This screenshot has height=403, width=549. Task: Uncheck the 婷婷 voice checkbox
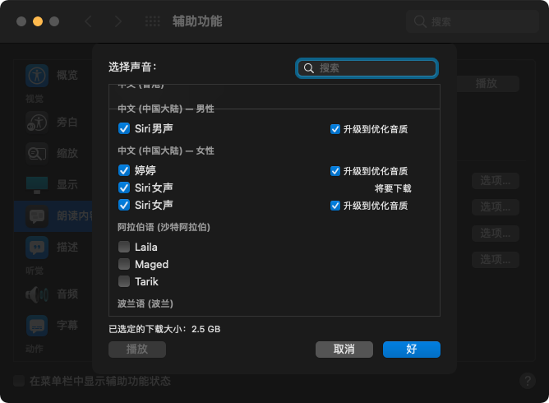point(124,170)
